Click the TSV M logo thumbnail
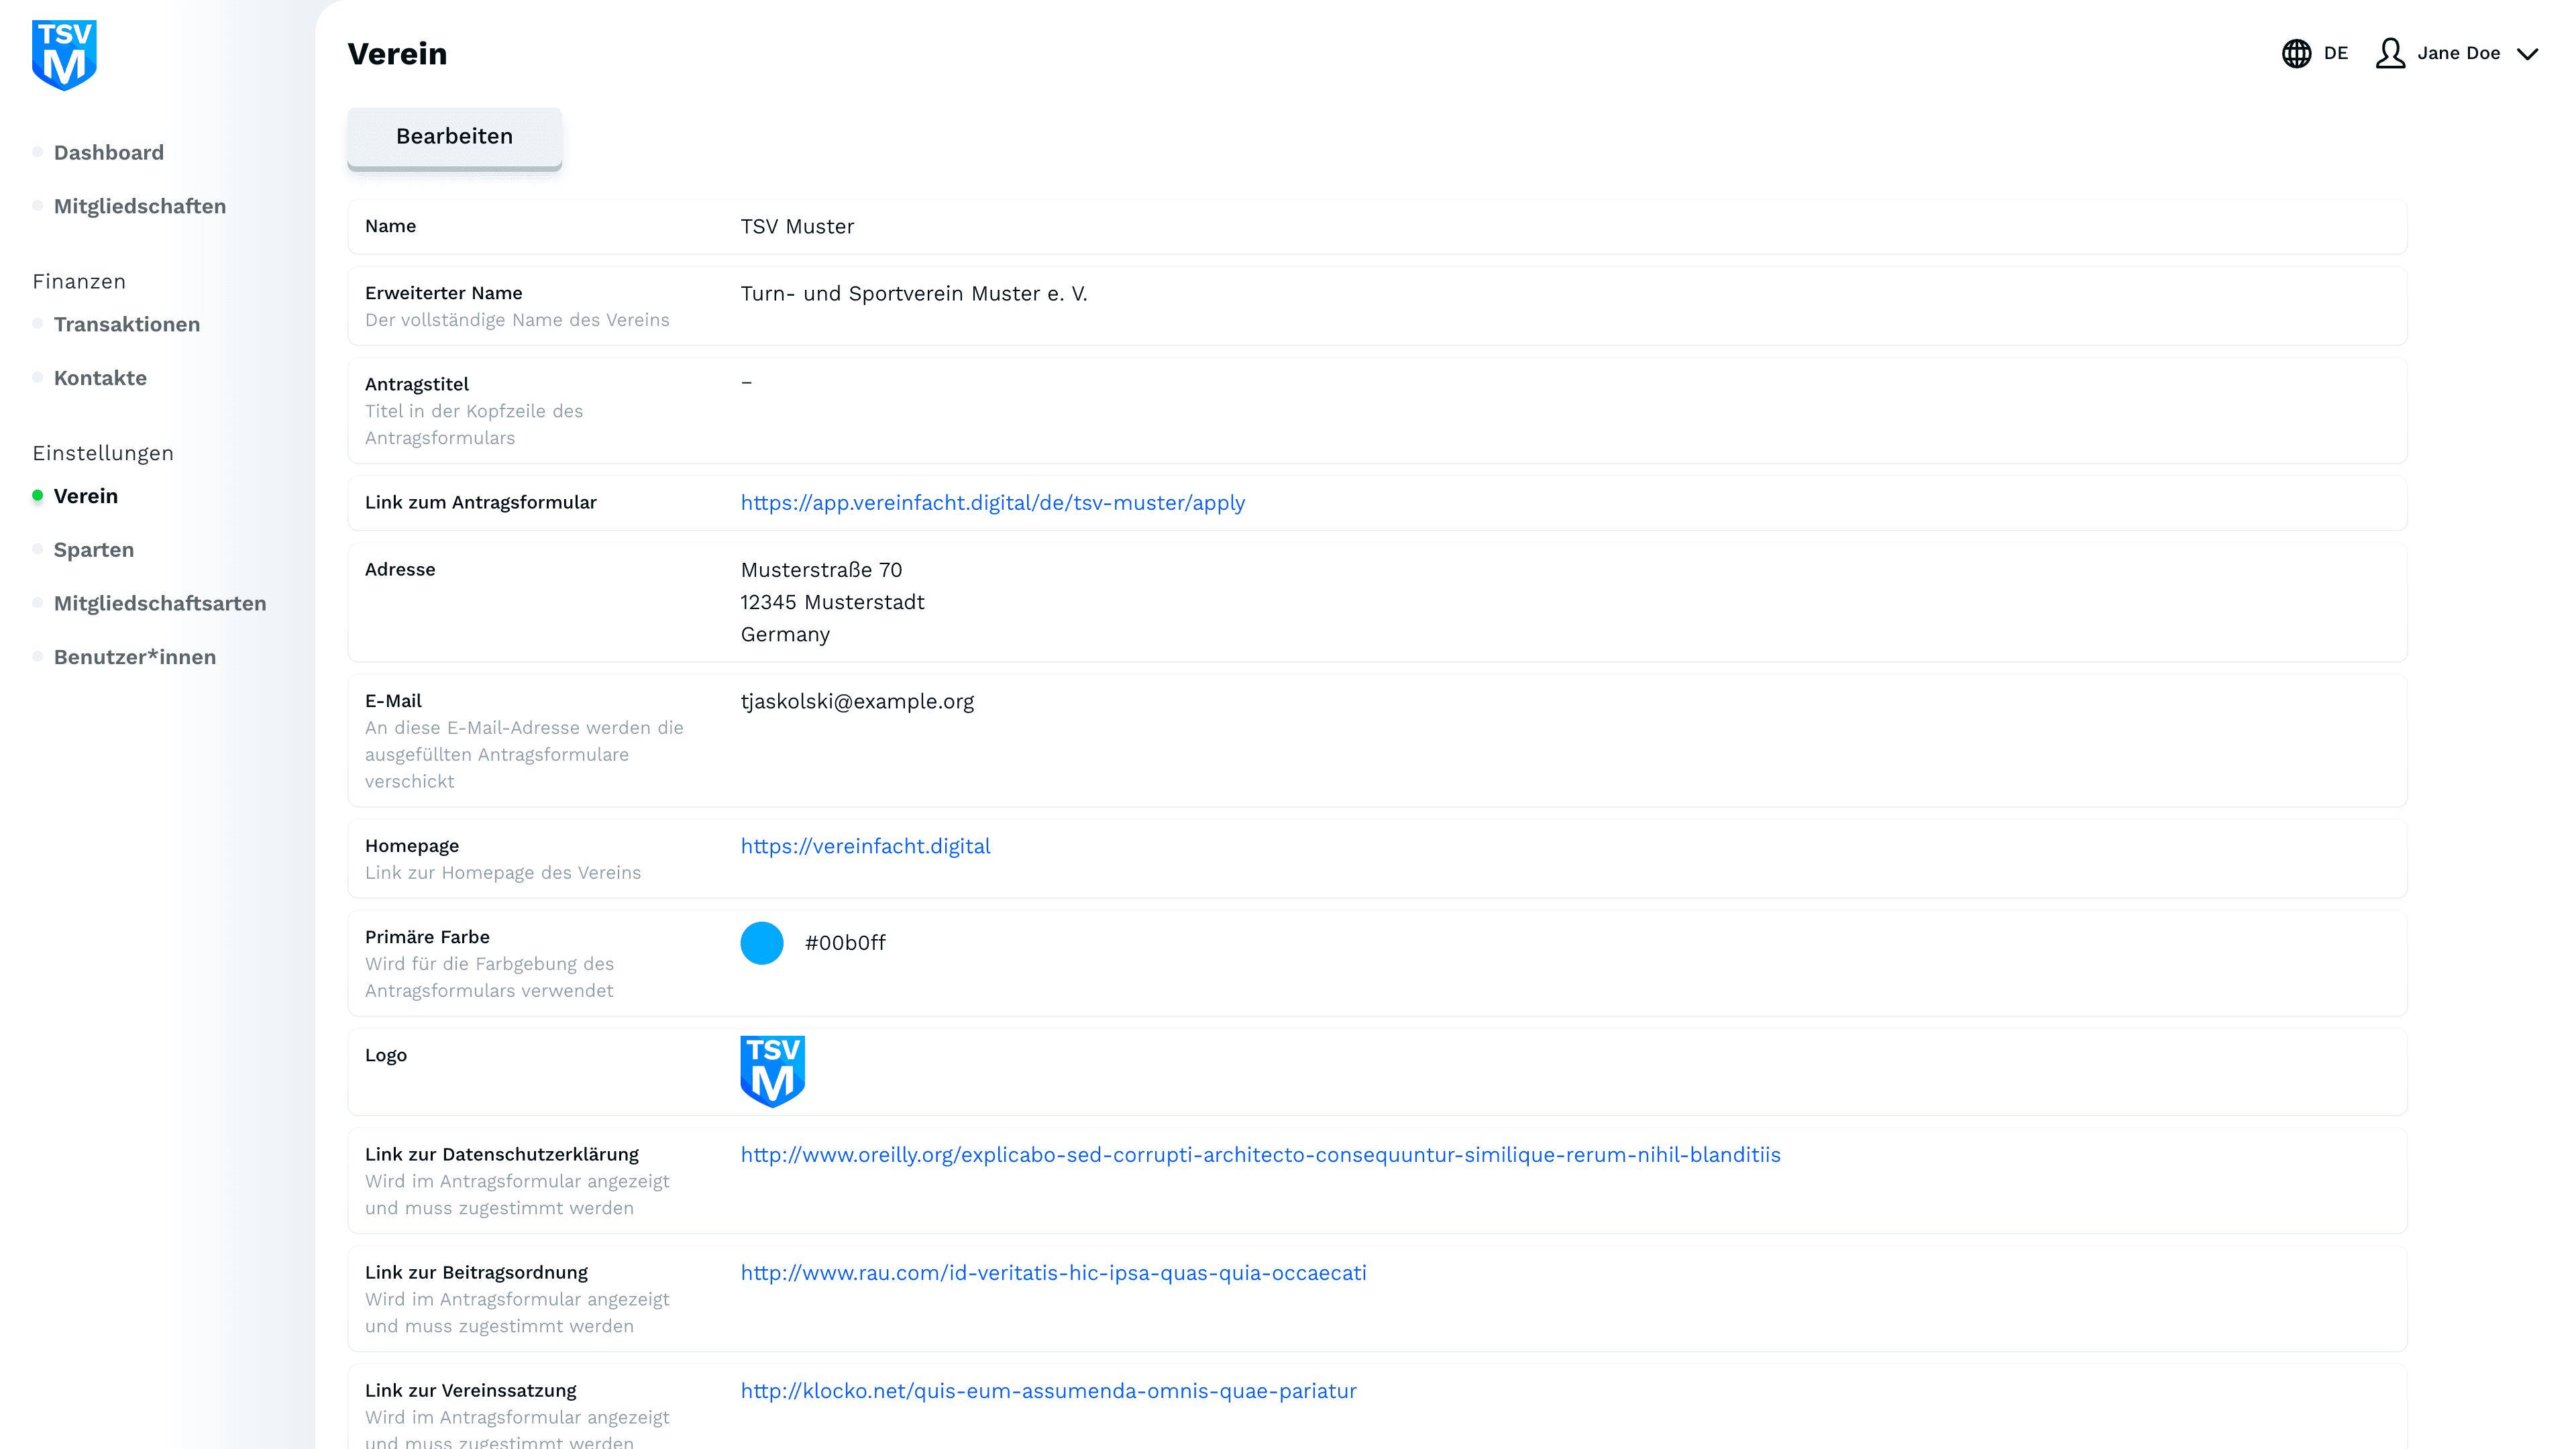Screen dimensions: 2576x1449 (x=772, y=1071)
